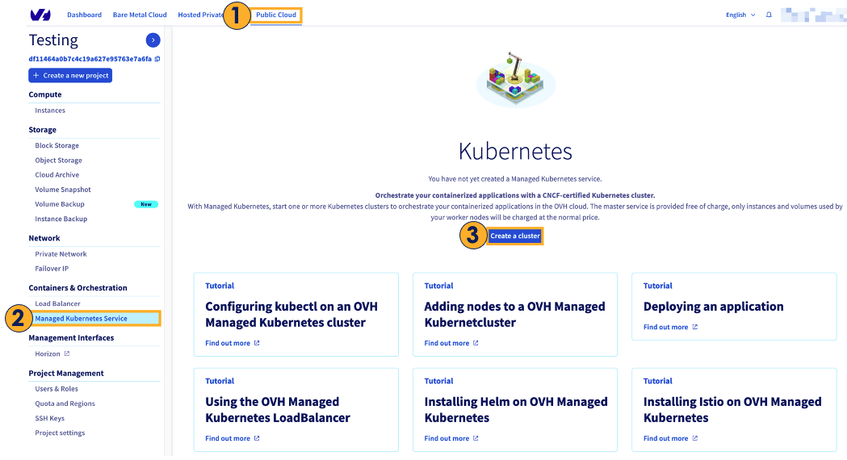Open Block Storage
This screenshot has height=460, width=847.
(57, 145)
